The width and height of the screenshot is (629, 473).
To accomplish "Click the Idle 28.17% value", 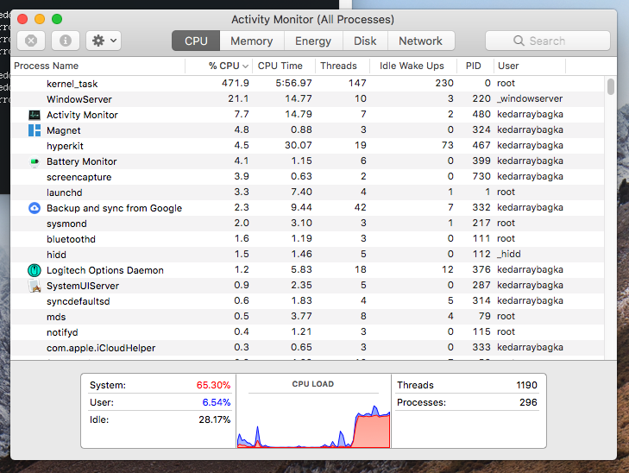I will 215,420.
